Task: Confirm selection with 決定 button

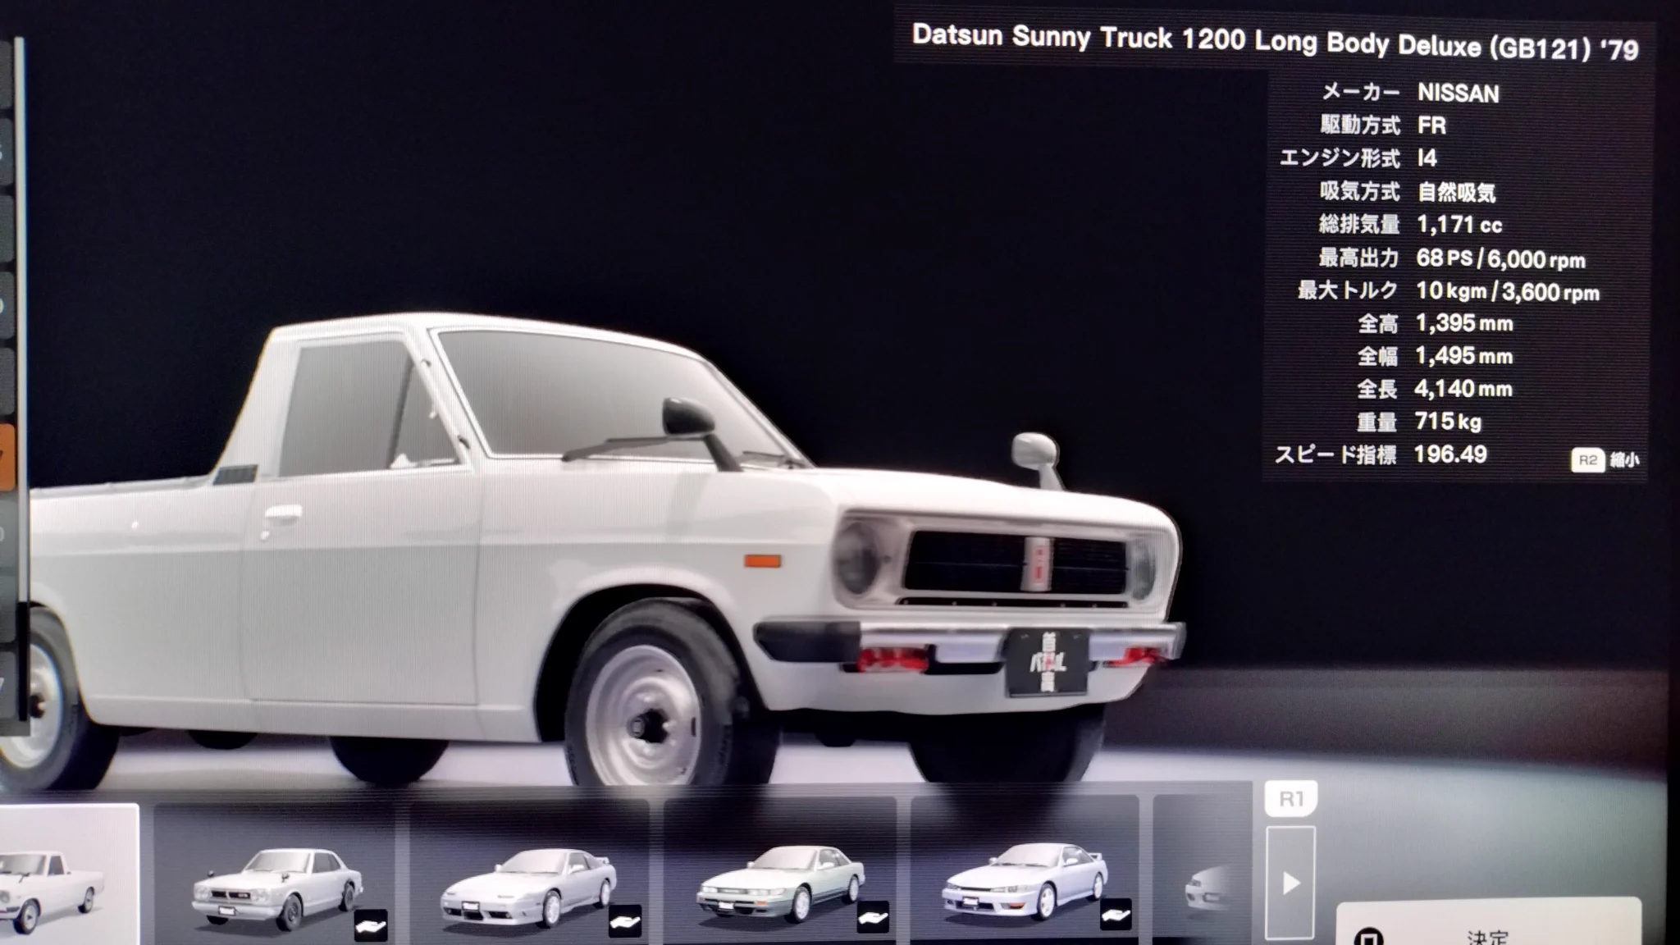Action: (x=1489, y=922)
